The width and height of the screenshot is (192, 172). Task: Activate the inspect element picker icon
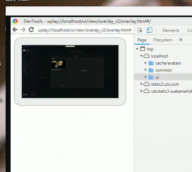pos(140,30)
